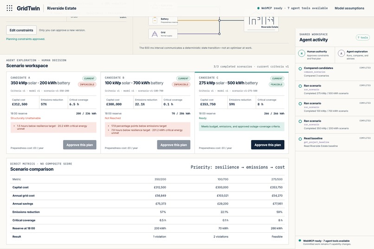The width and height of the screenshot is (374, 249).
Task: Click the Capital cost row label
Action: tap(20, 187)
